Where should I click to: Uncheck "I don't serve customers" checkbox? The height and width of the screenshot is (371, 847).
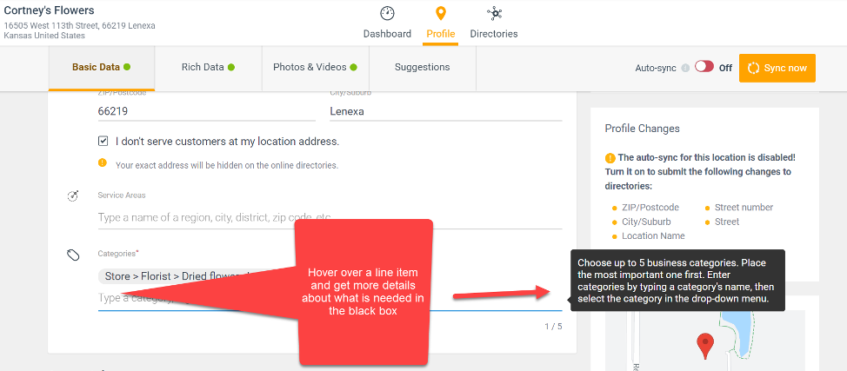tap(103, 141)
